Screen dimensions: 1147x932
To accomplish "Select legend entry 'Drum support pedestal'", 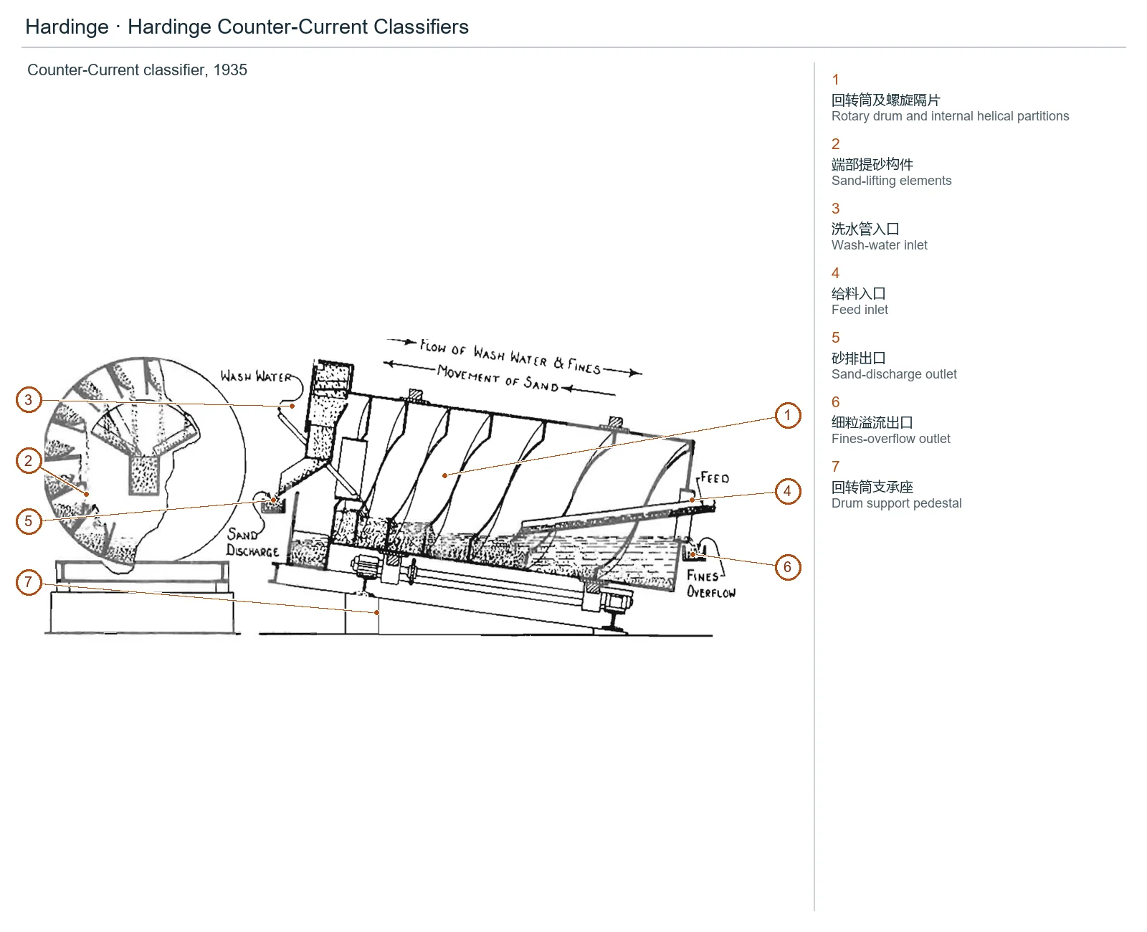I will (896, 503).
